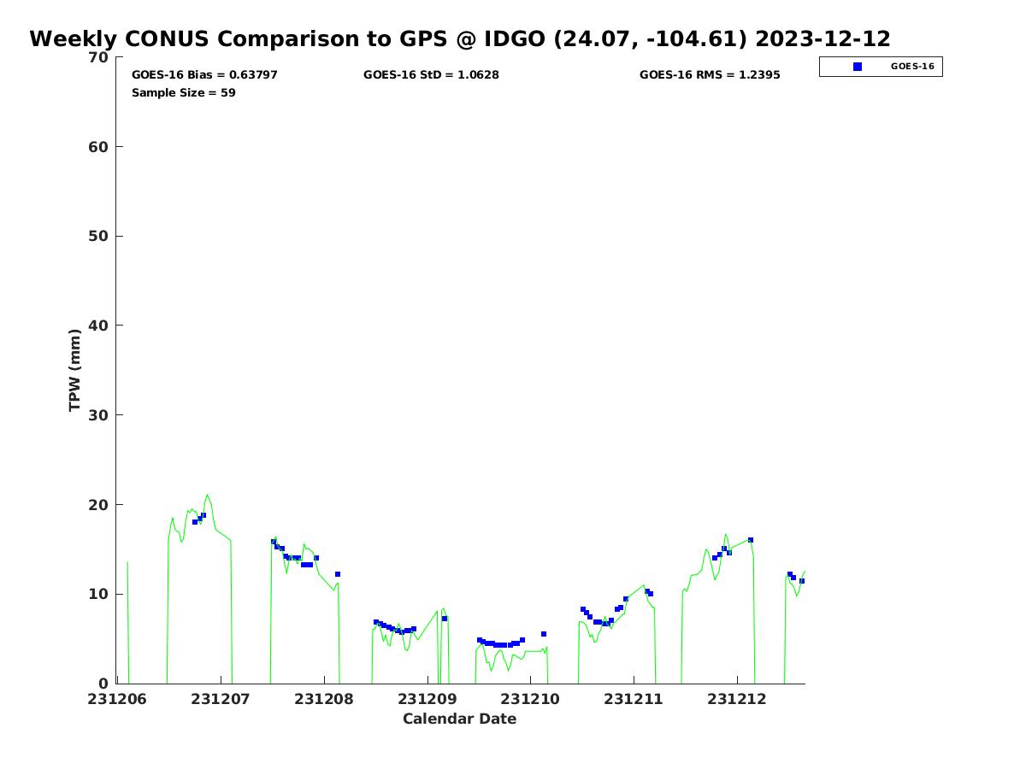Click the 231206 x-axis tick label
1026x769 pixels.
click(118, 700)
